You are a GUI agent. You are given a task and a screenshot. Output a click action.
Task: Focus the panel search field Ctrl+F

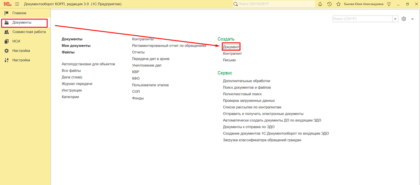[362, 19]
